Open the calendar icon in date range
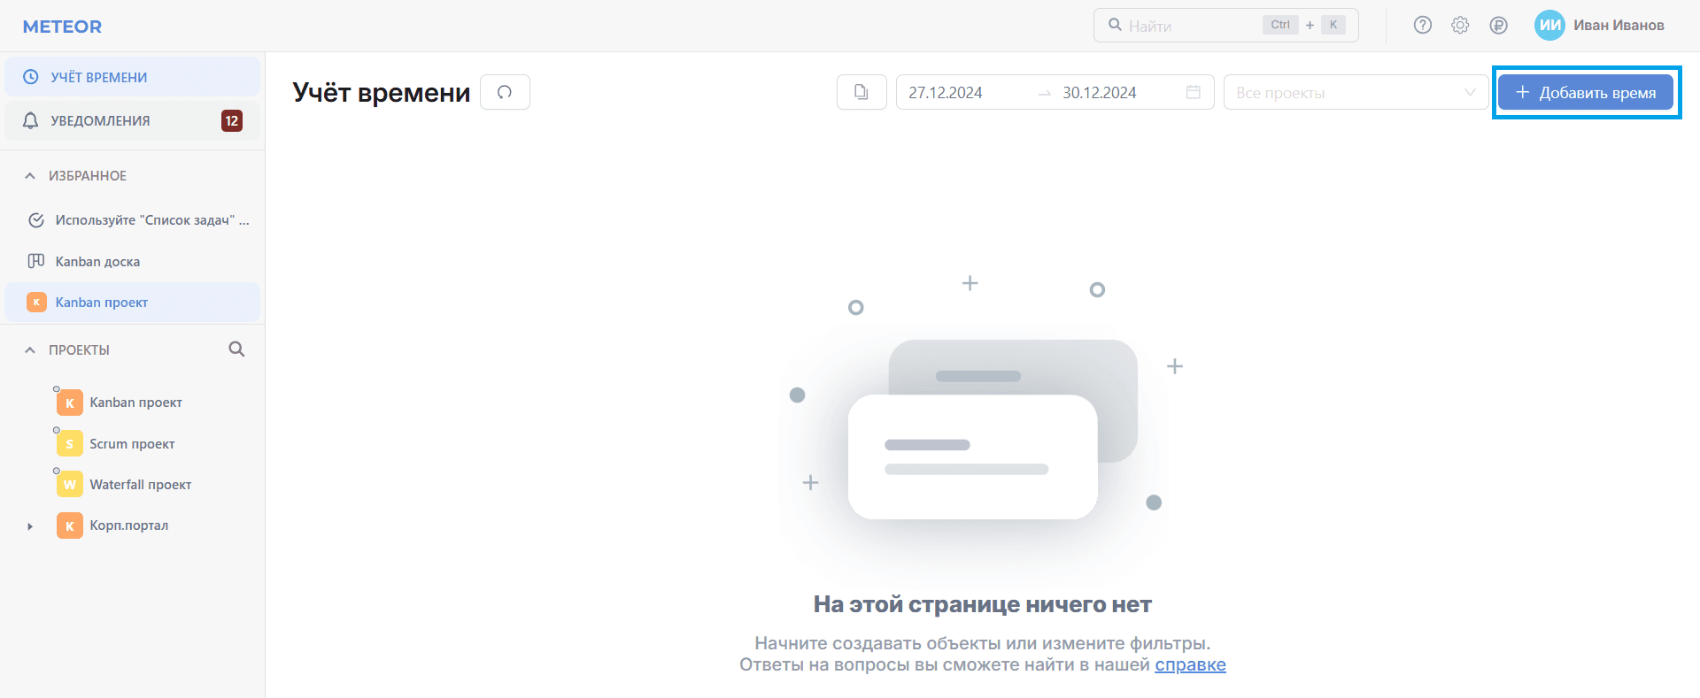This screenshot has height=698, width=1700. coord(1194,92)
